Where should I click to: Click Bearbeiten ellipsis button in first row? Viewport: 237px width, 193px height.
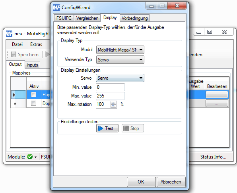click(217, 95)
